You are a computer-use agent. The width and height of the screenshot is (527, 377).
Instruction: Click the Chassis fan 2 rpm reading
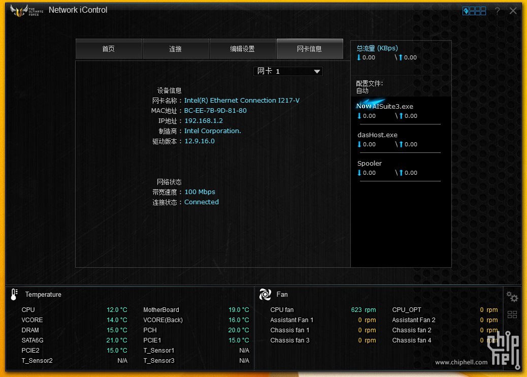click(x=489, y=330)
